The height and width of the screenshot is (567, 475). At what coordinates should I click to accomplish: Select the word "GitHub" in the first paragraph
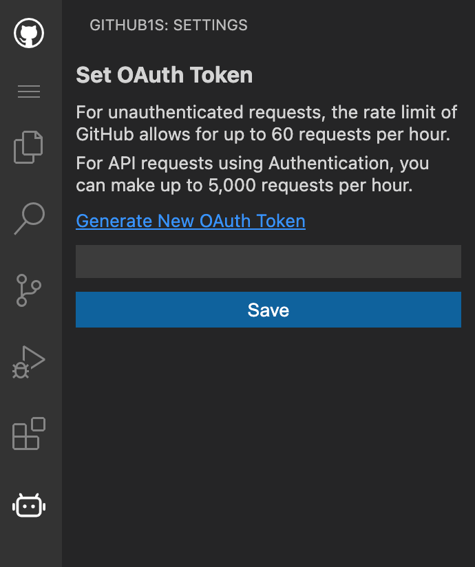coord(105,134)
